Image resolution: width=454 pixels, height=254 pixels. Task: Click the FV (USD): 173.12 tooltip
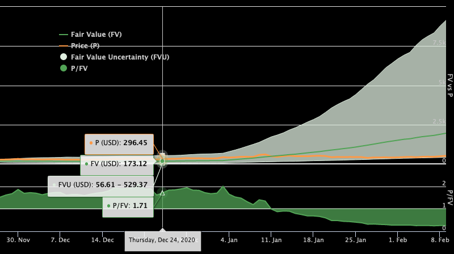[x=117, y=165]
